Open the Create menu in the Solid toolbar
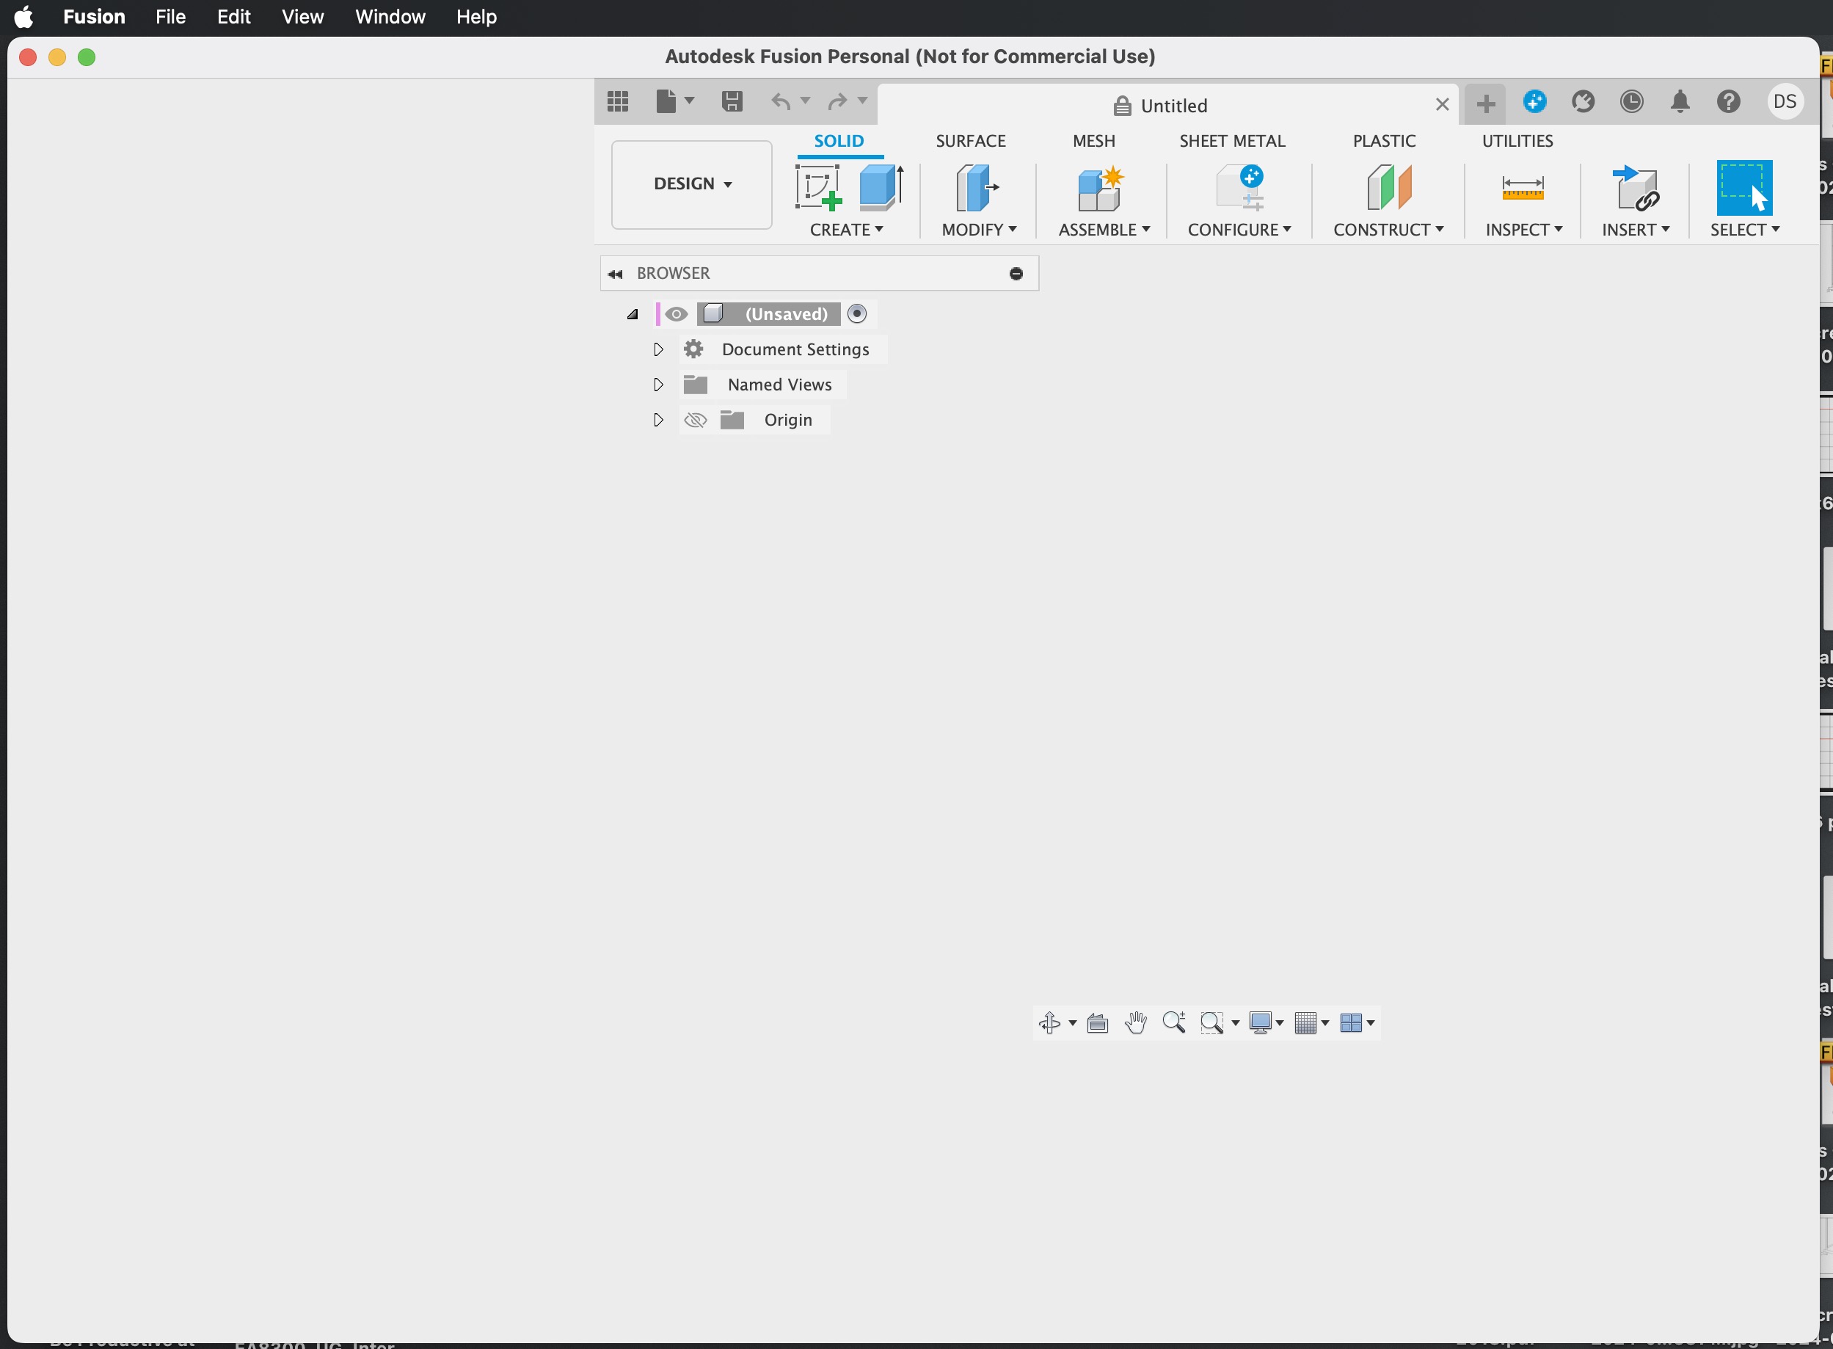This screenshot has width=1833, height=1349. pos(847,231)
